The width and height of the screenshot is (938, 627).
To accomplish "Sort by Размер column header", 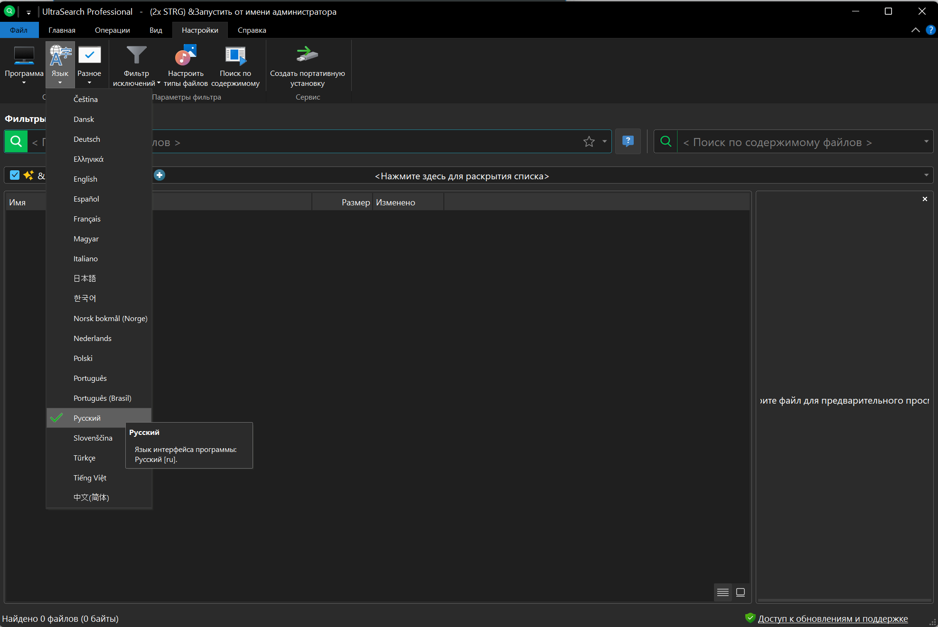I will pos(342,202).
